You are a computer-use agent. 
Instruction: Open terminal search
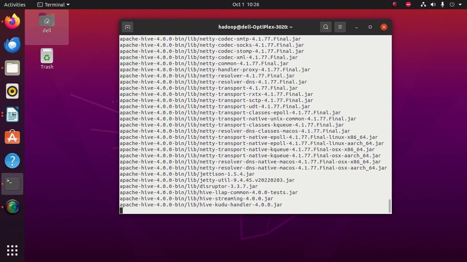326,27
